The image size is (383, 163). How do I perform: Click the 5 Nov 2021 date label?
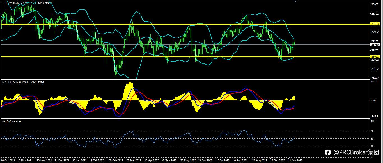[26, 161]
